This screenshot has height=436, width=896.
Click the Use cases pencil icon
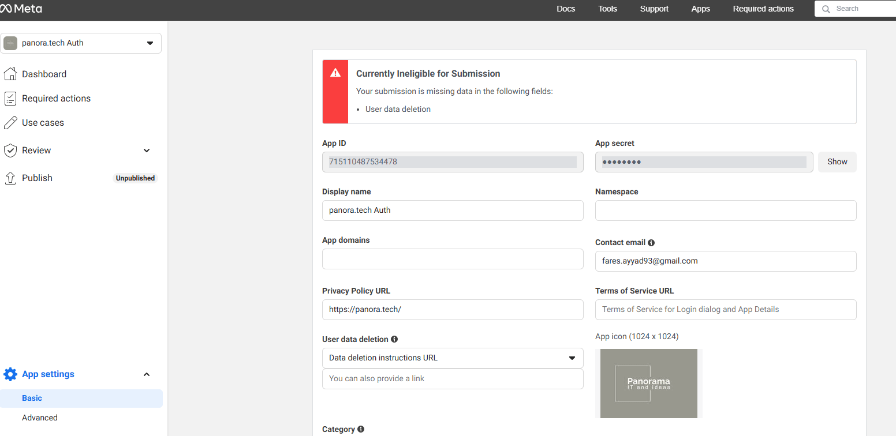[x=10, y=123]
